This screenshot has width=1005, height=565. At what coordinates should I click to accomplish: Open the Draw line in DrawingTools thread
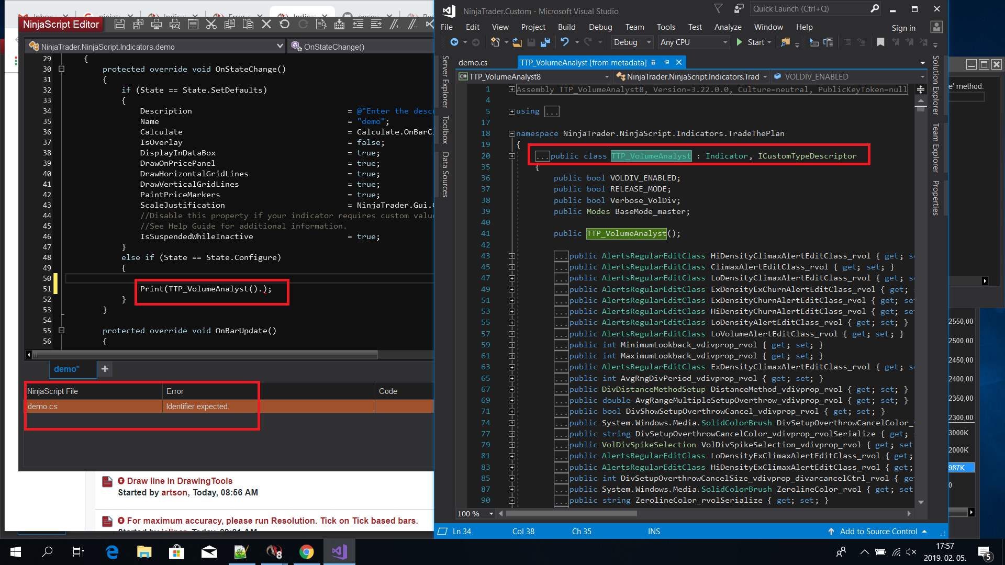pyautogui.click(x=180, y=481)
